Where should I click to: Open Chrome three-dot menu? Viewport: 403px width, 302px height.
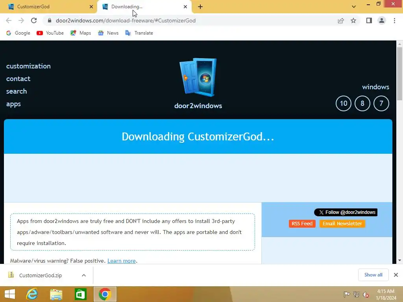[x=394, y=20]
